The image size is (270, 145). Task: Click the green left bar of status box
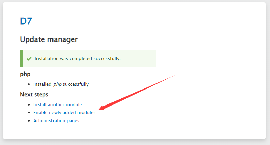tap(21, 59)
